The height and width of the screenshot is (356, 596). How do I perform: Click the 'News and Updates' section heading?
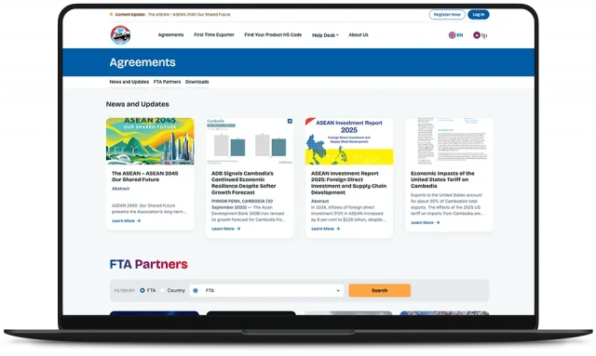point(138,104)
